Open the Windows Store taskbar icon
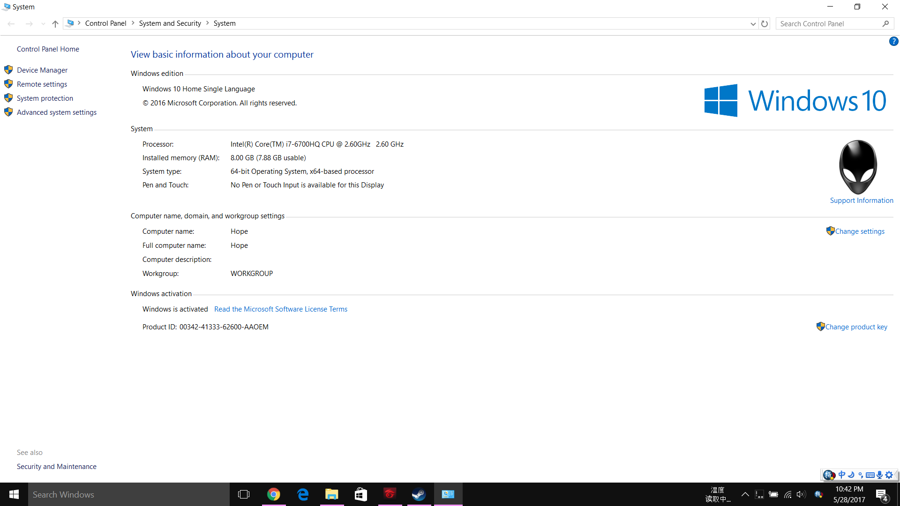Image resolution: width=900 pixels, height=506 pixels. tap(361, 494)
